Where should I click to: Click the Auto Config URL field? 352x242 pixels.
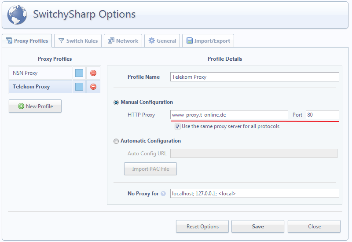coord(254,153)
